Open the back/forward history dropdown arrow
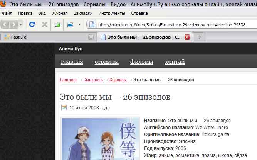This screenshot has width=257, height=160. coord(20,25)
